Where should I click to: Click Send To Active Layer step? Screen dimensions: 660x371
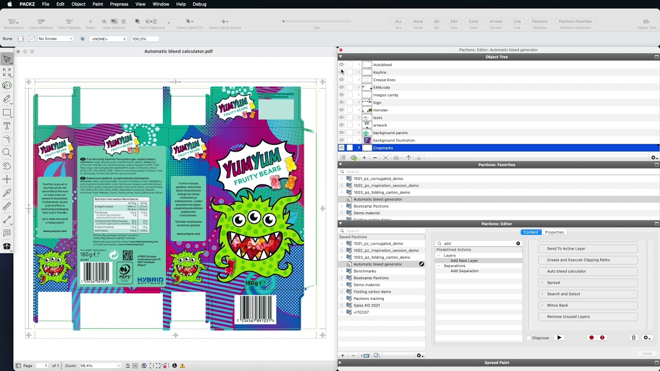click(x=588, y=249)
